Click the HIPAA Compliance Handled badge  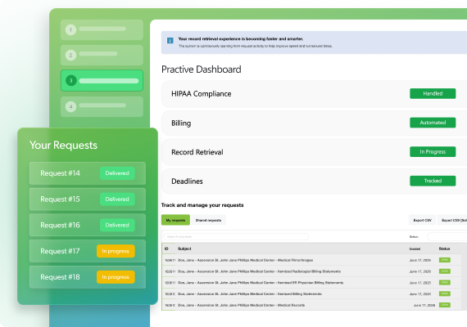pyautogui.click(x=433, y=93)
